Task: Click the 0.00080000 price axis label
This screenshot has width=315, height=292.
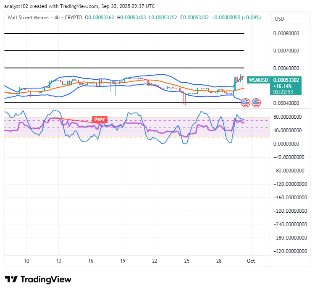Action: [x=286, y=33]
